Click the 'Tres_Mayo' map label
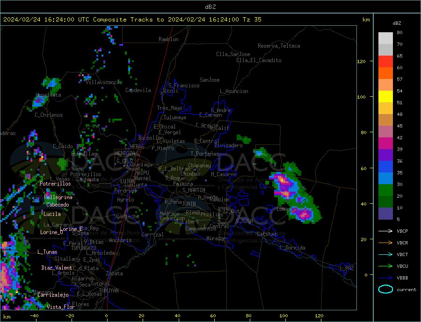 click(x=170, y=108)
